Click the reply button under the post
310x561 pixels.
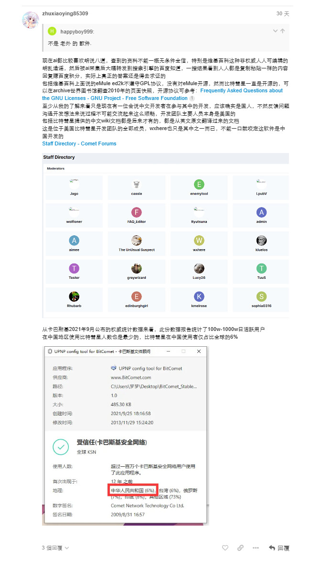[x=278, y=548]
